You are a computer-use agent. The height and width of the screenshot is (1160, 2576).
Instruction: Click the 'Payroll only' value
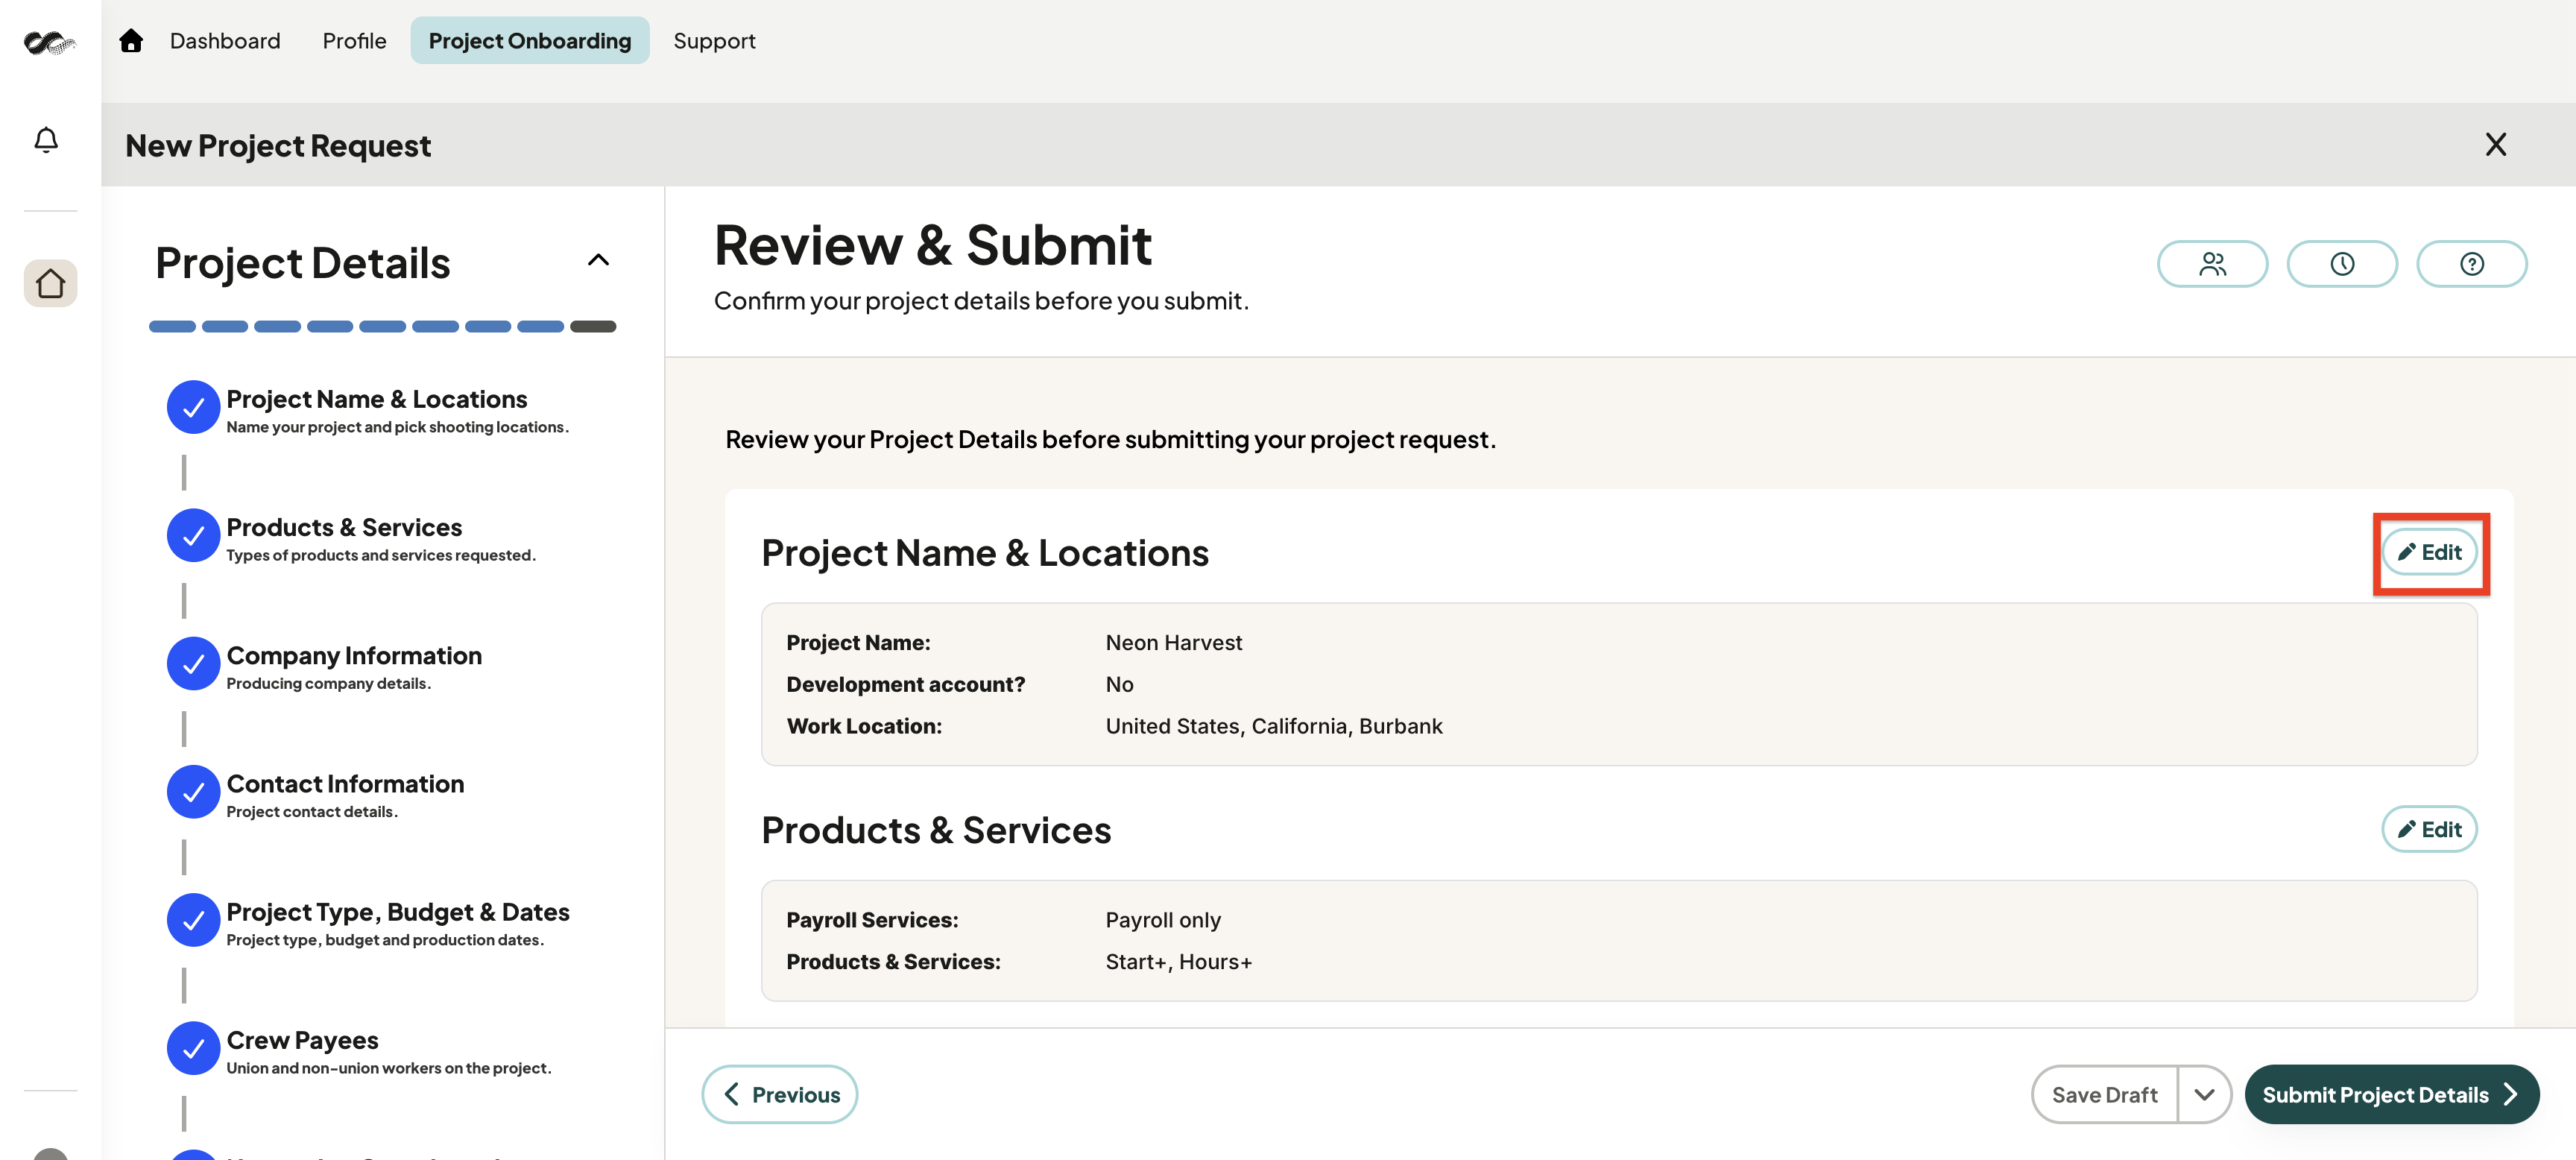(x=1163, y=920)
